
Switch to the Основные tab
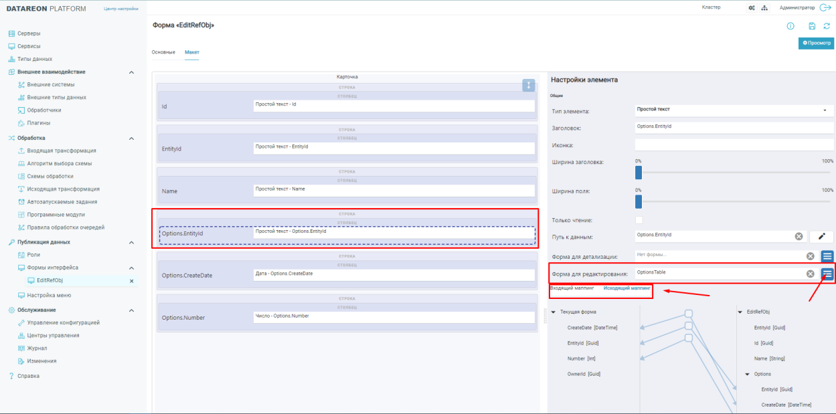point(163,52)
